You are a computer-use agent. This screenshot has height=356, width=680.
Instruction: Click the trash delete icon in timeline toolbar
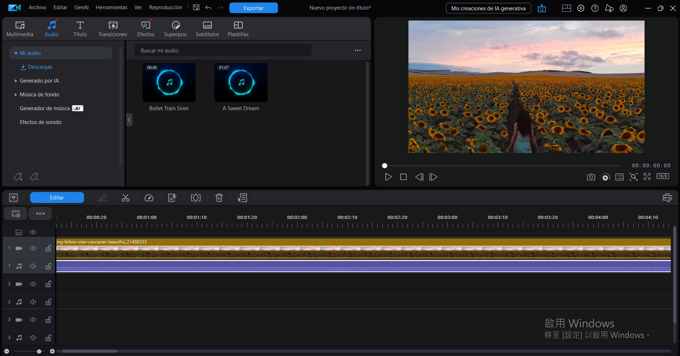pyautogui.click(x=219, y=198)
